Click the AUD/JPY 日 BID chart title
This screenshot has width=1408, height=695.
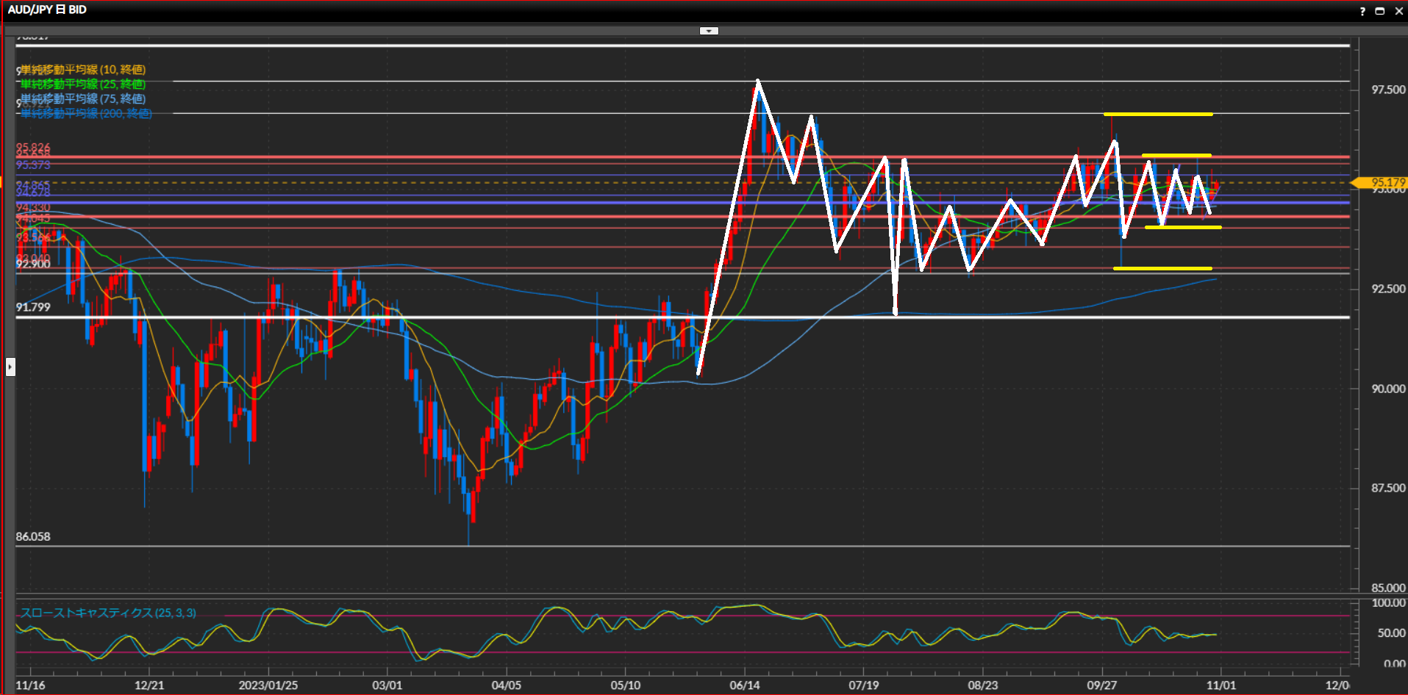tap(47, 10)
